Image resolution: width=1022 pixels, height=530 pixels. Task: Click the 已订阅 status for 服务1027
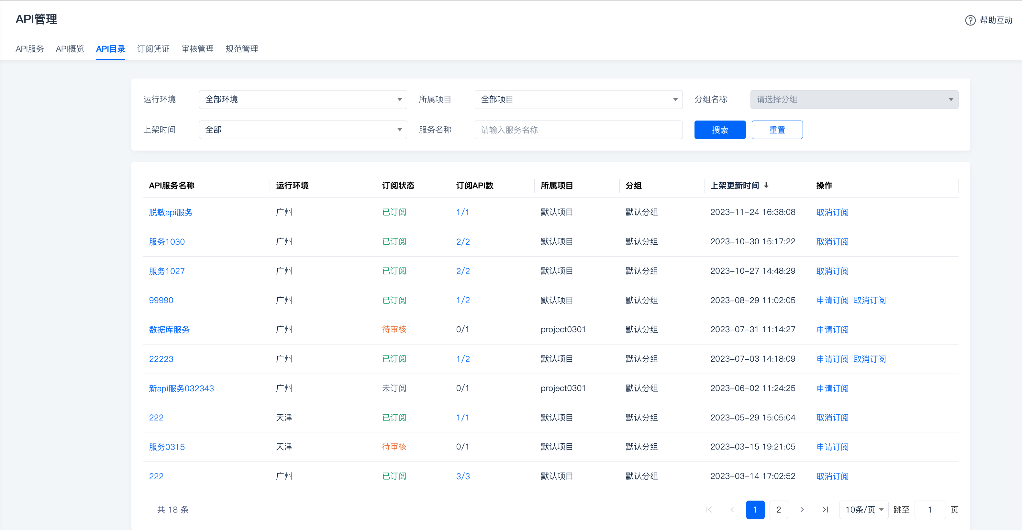[394, 271]
